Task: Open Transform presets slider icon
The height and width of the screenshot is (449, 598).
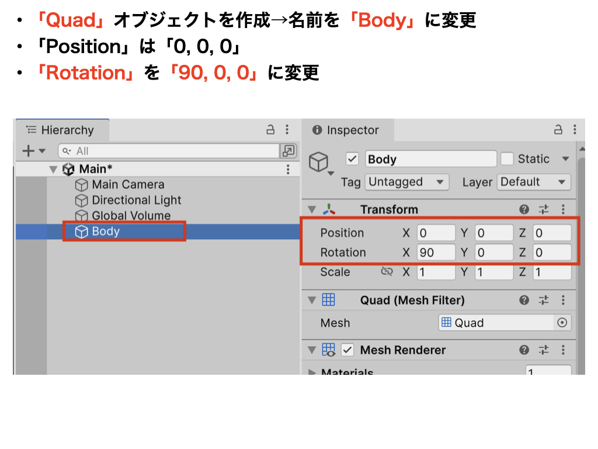Action: coord(544,209)
